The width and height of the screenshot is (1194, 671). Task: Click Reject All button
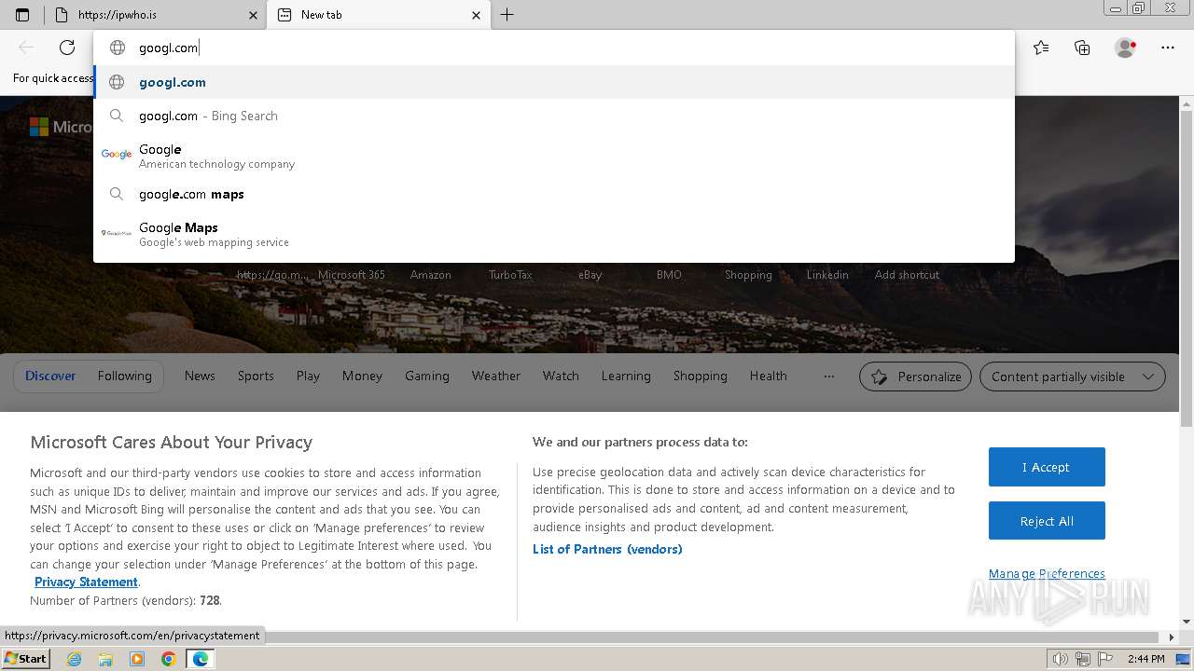point(1047,521)
